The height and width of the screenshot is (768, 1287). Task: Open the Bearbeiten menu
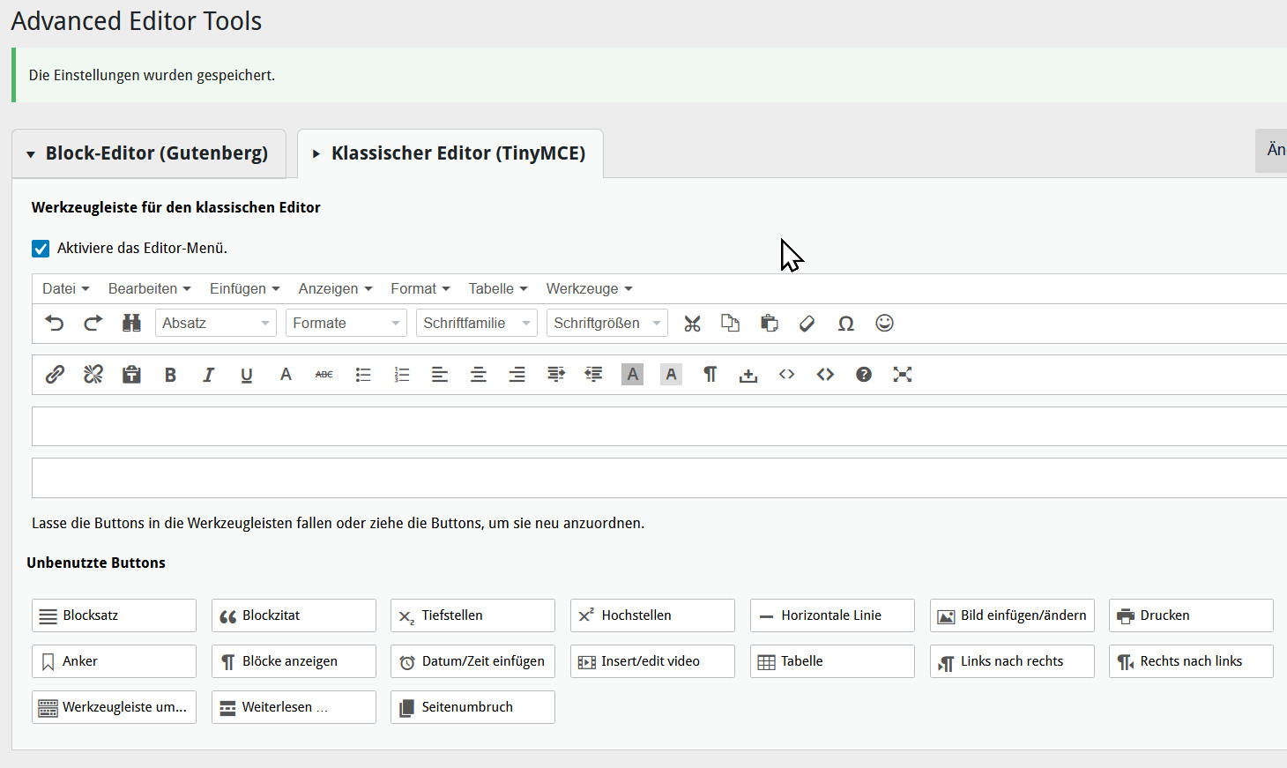150,289
